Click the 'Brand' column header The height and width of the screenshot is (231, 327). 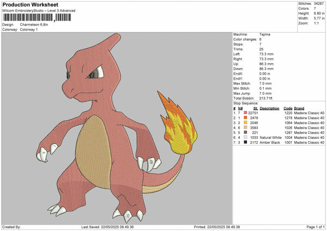299,108
